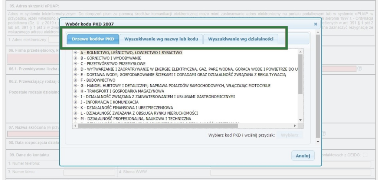Expand section L - OBSŁUGA RYNKU NIERUCHOMOŚCI

75,113
